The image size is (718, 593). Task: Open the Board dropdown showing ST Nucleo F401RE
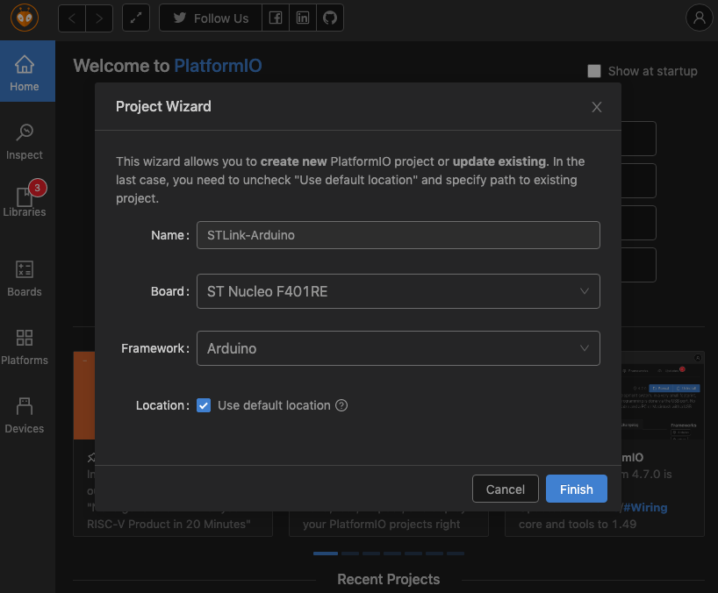coord(398,291)
